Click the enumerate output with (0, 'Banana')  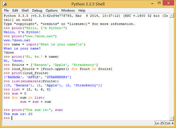(x=53, y=85)
